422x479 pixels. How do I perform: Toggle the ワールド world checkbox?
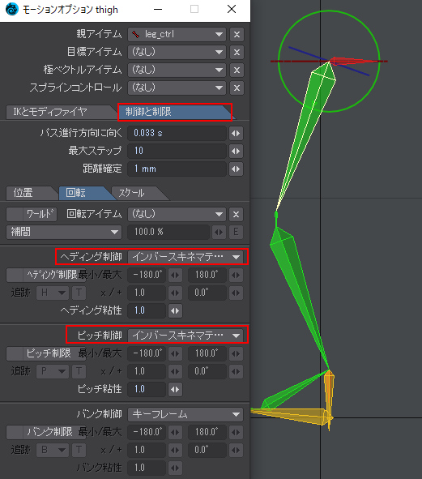coord(32,214)
